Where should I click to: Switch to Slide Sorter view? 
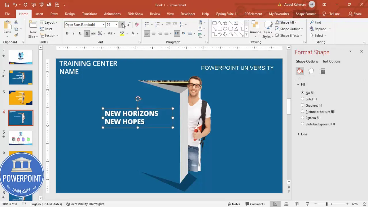(286, 204)
